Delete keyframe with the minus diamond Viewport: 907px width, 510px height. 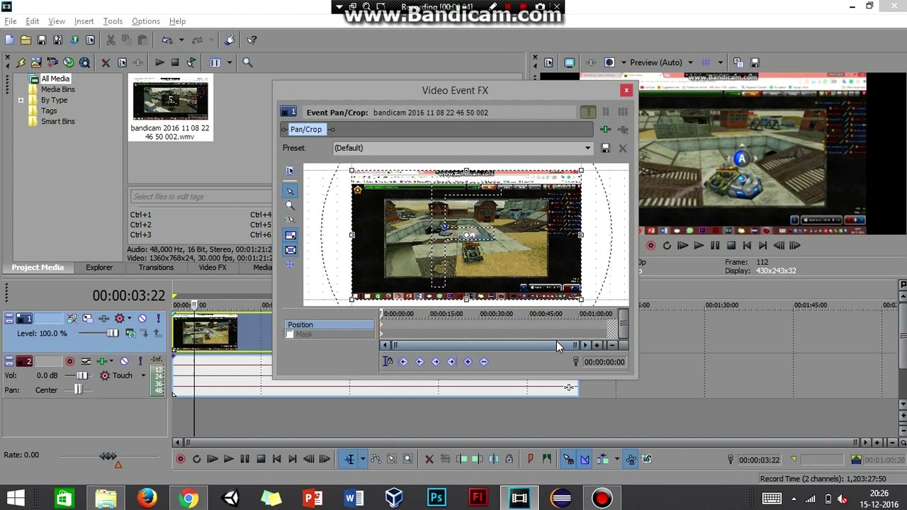pos(484,362)
